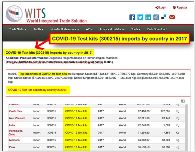The width and height of the screenshot is (195, 152).
Task: Select India trade value 72,748.89
Action: [144, 125]
